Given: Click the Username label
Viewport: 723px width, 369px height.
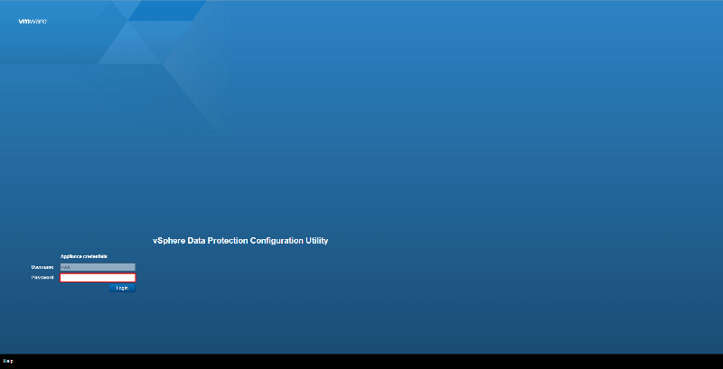Looking at the screenshot, I should pyautogui.click(x=42, y=267).
